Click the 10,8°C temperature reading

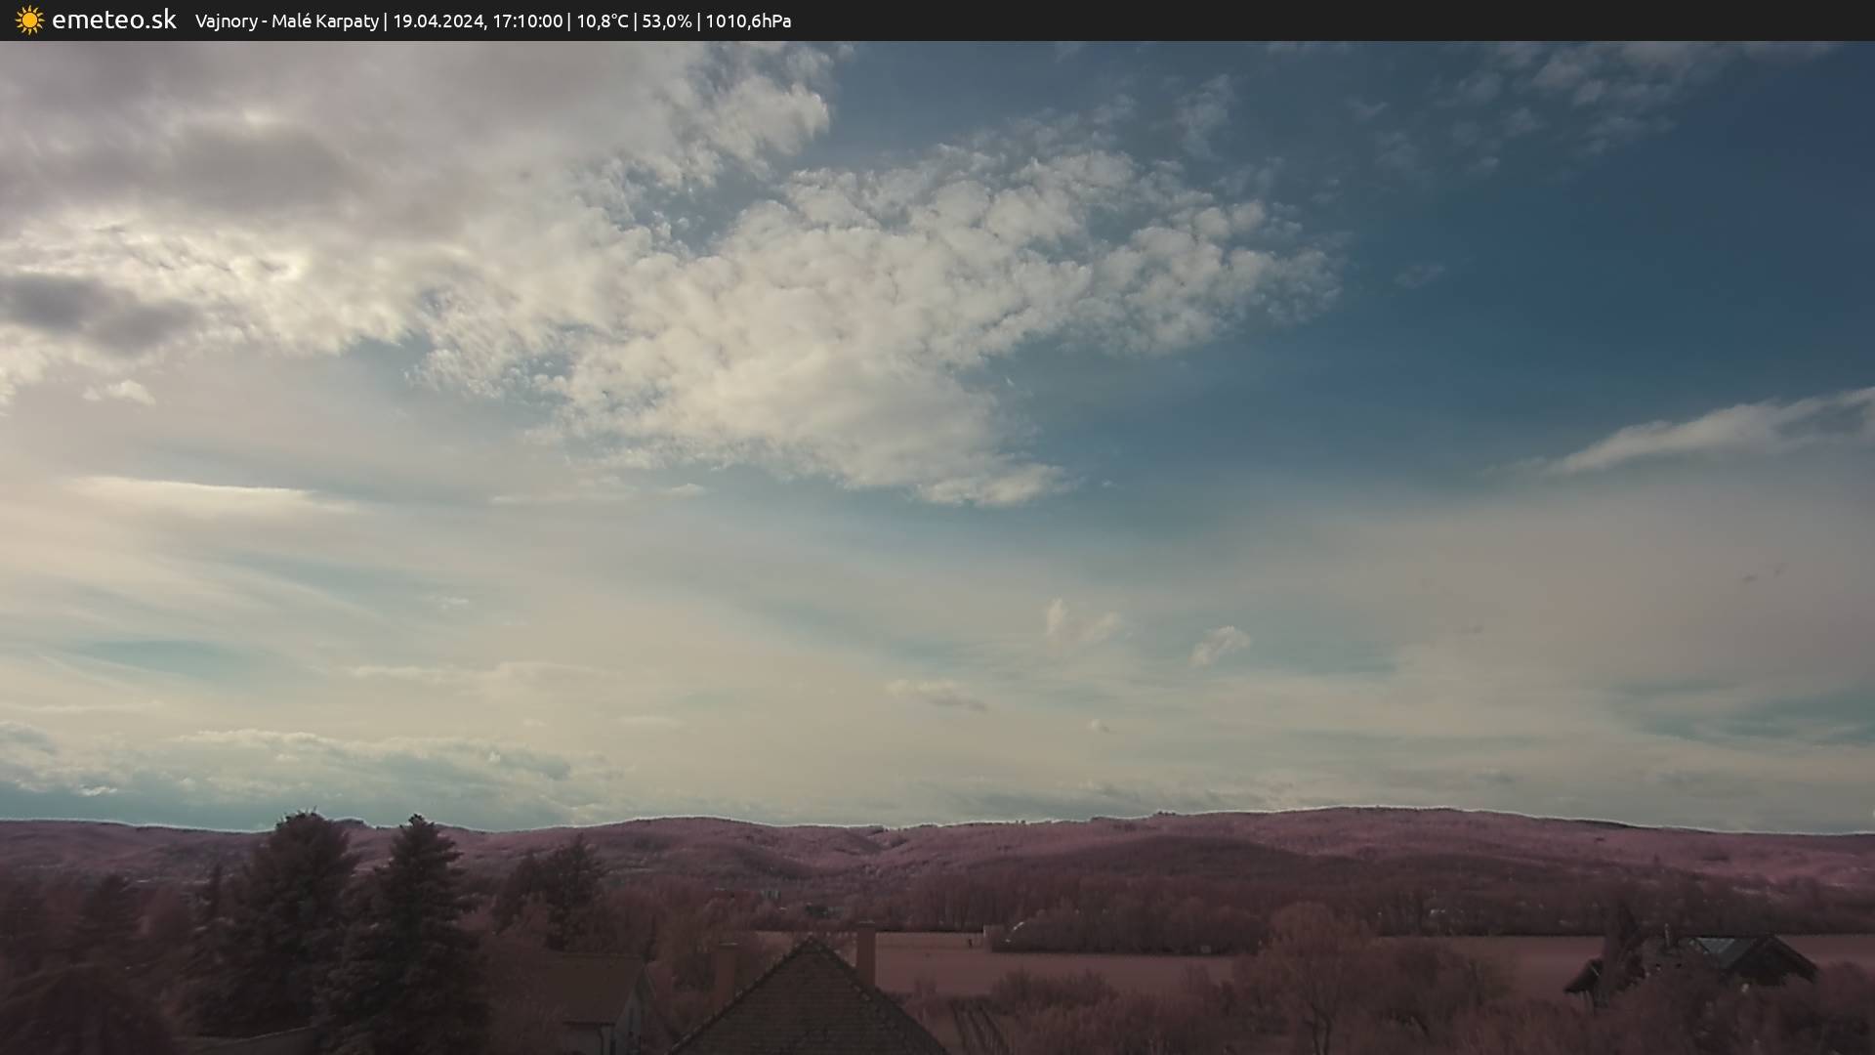tap(602, 21)
